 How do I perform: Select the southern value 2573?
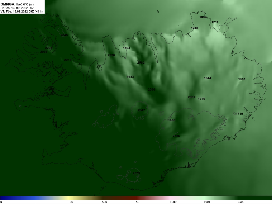coord(136,174)
